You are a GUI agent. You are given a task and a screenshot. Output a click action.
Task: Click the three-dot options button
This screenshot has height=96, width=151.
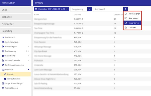coord(125,9)
